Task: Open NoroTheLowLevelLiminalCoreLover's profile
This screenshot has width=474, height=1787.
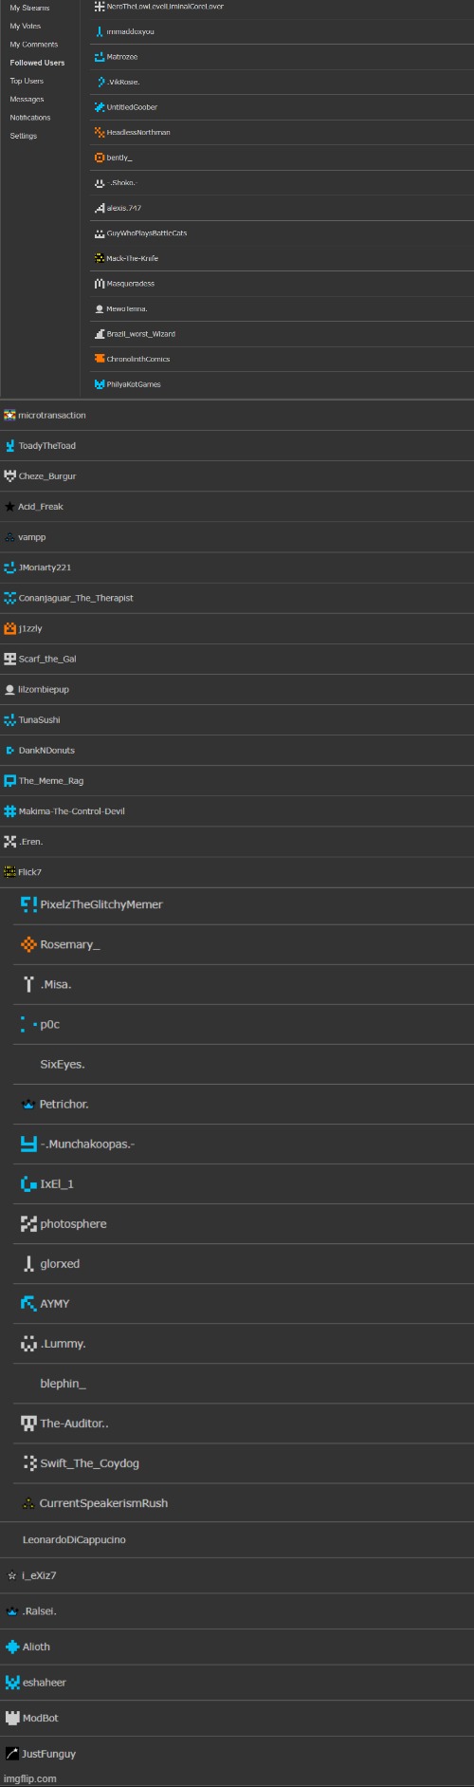Action: point(165,7)
